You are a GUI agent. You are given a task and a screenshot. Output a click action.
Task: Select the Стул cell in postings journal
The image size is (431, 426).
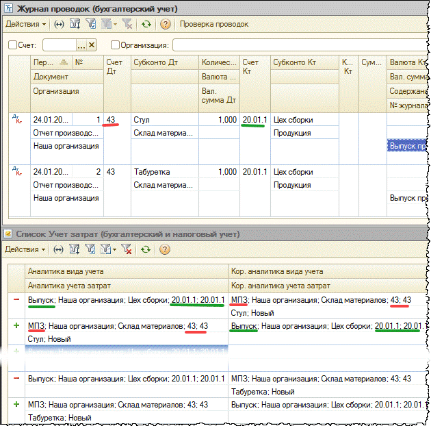click(165, 120)
